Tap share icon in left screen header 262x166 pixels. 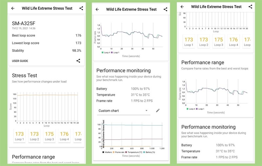81,8
